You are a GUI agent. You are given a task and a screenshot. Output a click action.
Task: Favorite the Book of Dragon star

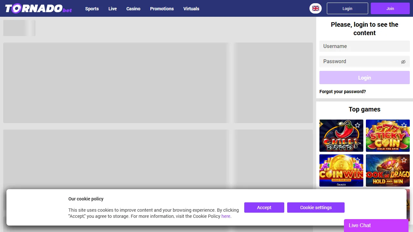coord(404,160)
